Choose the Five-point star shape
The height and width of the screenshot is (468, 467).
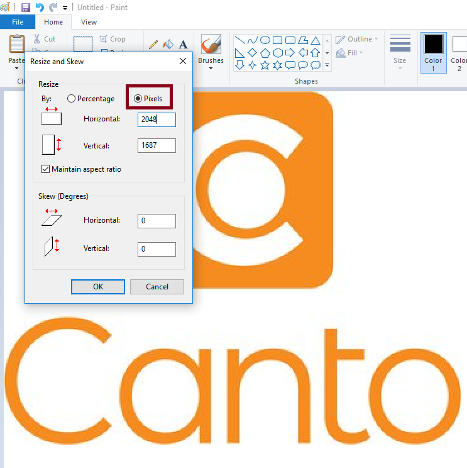tap(265, 65)
